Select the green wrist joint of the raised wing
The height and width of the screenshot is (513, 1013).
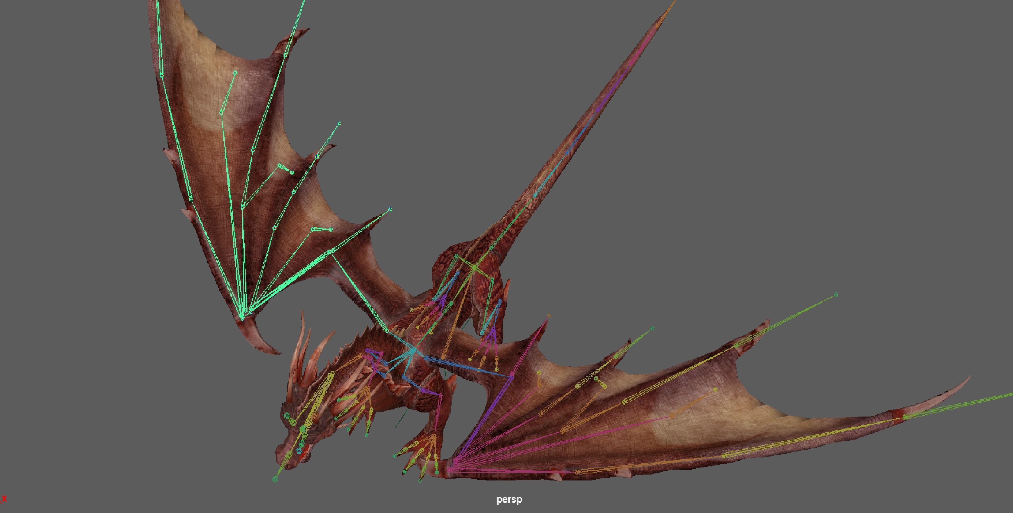tap(243, 318)
